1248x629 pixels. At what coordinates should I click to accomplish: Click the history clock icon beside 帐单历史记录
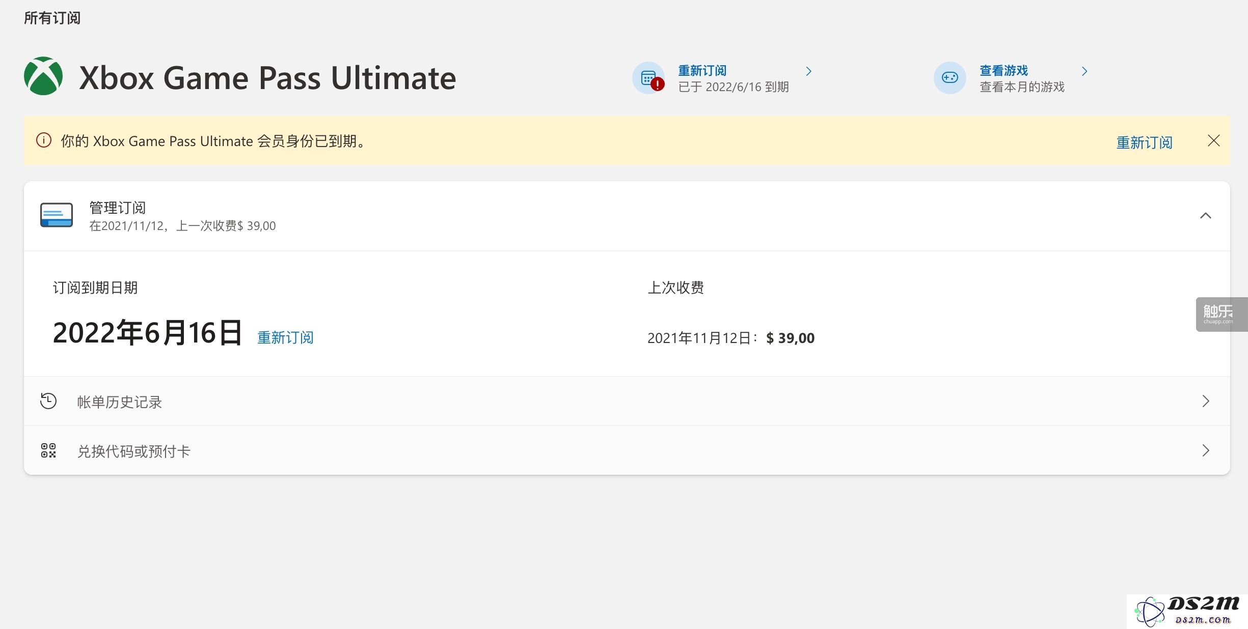(48, 401)
